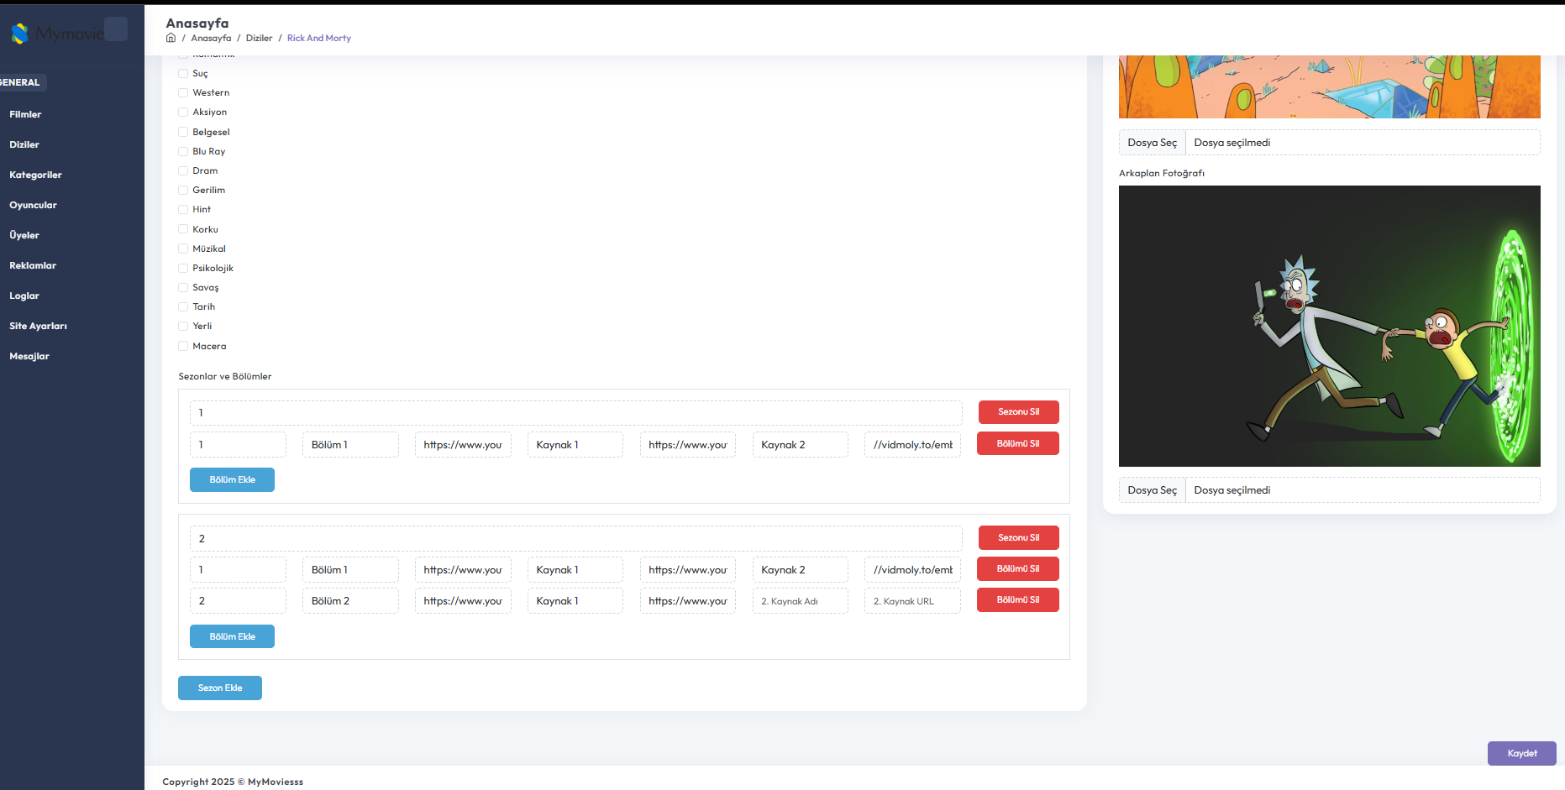Click season 2 episode number 2 field
This screenshot has height=790, width=1565.
coord(238,601)
